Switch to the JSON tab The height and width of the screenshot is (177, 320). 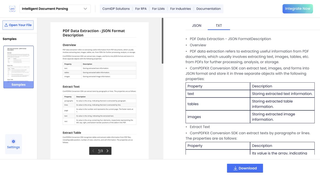point(196,25)
